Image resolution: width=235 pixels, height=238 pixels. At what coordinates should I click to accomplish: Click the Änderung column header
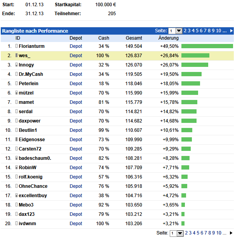169,38
